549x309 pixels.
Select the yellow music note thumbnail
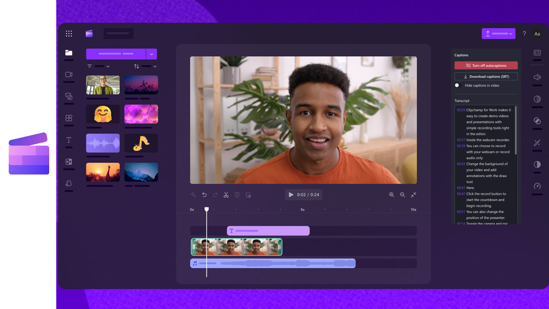(x=141, y=143)
